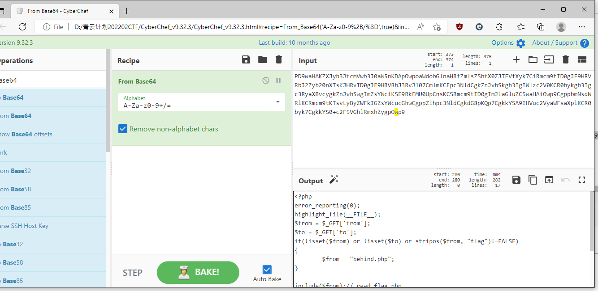Open the Options gear
This screenshot has width=598, height=291.
(x=520, y=43)
